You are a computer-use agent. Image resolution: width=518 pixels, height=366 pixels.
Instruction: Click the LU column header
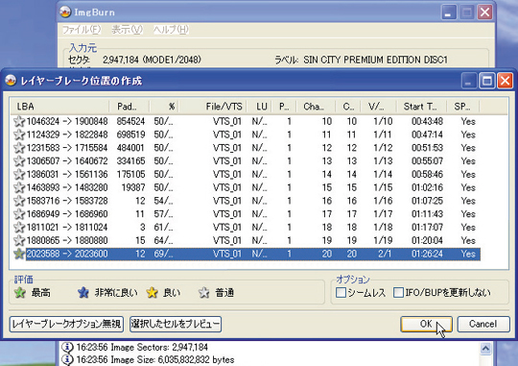259,107
